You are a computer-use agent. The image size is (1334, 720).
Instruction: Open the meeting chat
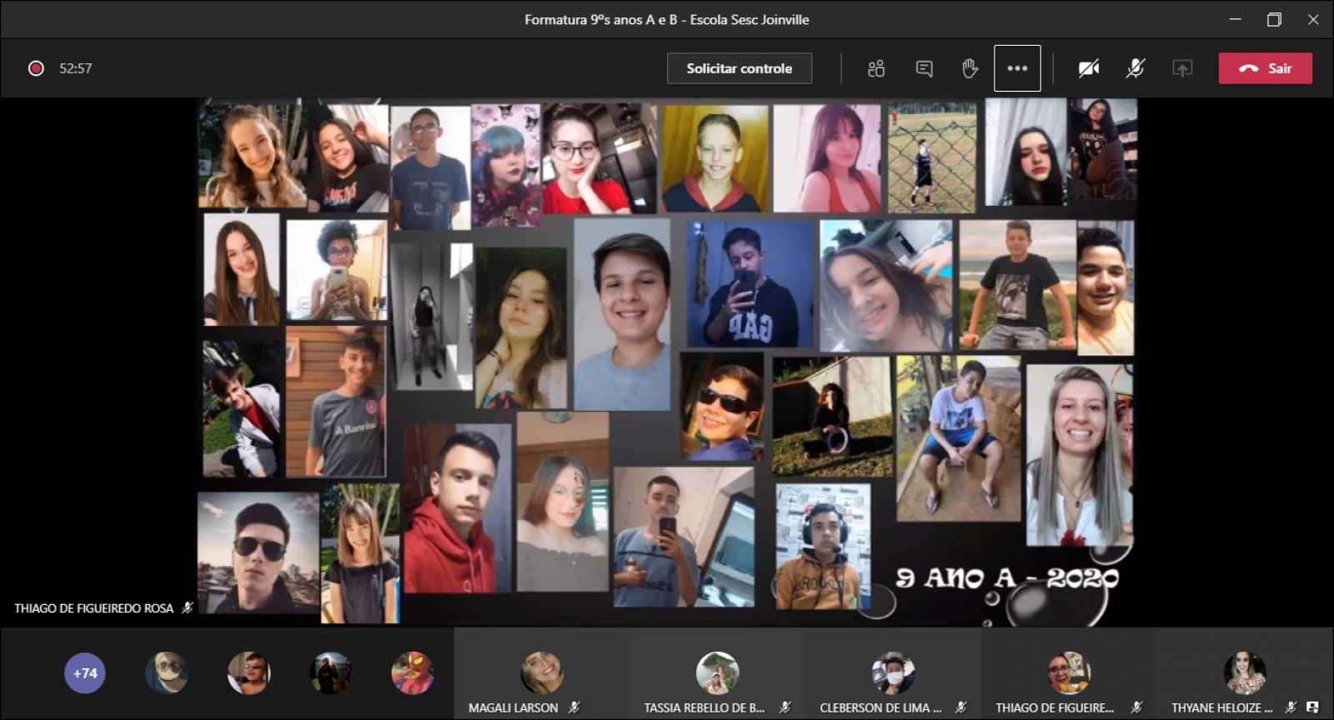(x=924, y=68)
